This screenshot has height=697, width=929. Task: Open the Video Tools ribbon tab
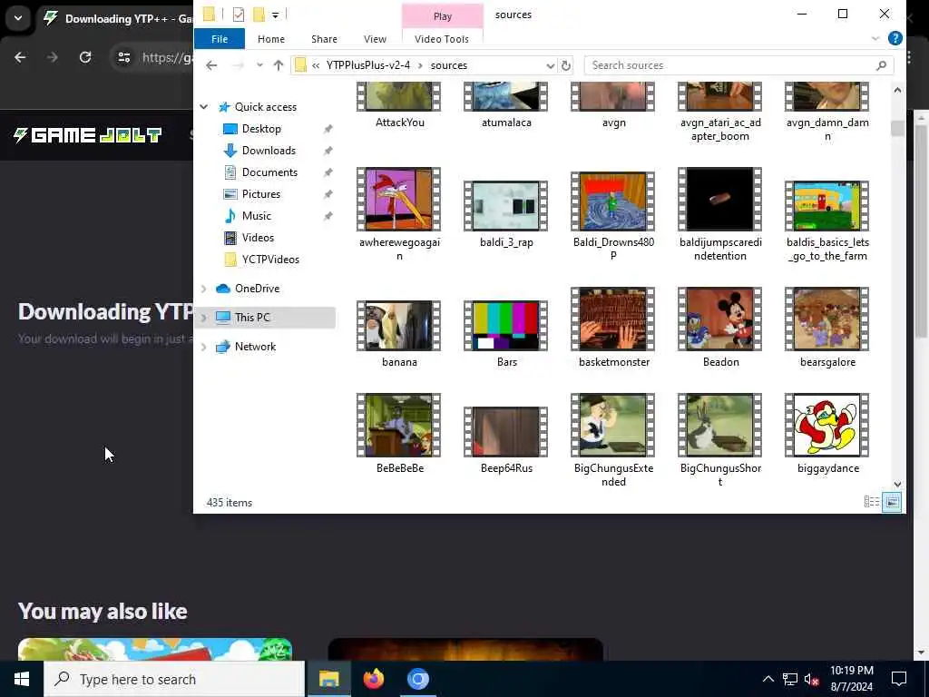point(442,39)
